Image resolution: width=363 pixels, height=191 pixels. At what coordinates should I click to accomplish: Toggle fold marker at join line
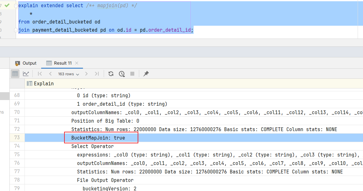[16, 30]
